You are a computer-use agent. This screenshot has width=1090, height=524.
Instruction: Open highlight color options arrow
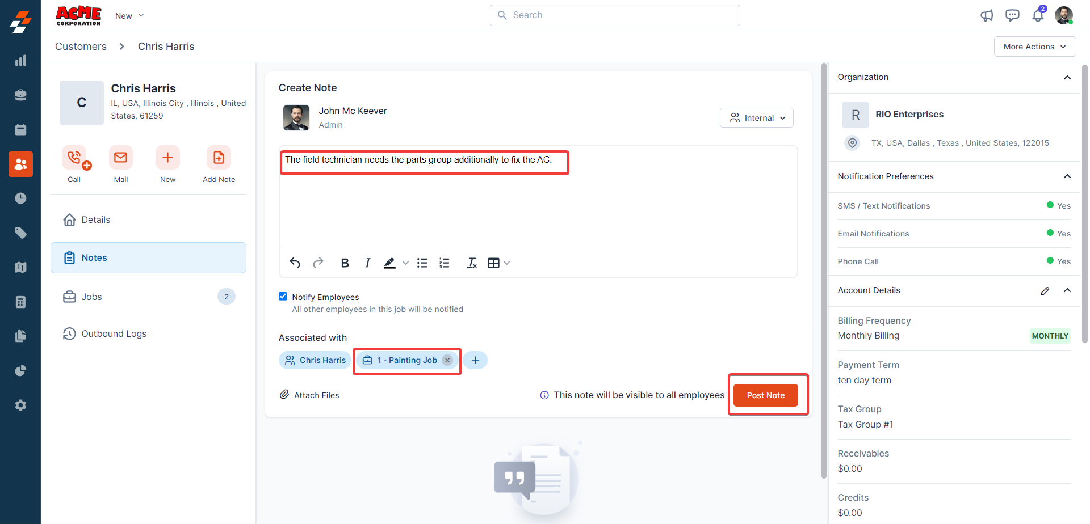coord(405,263)
